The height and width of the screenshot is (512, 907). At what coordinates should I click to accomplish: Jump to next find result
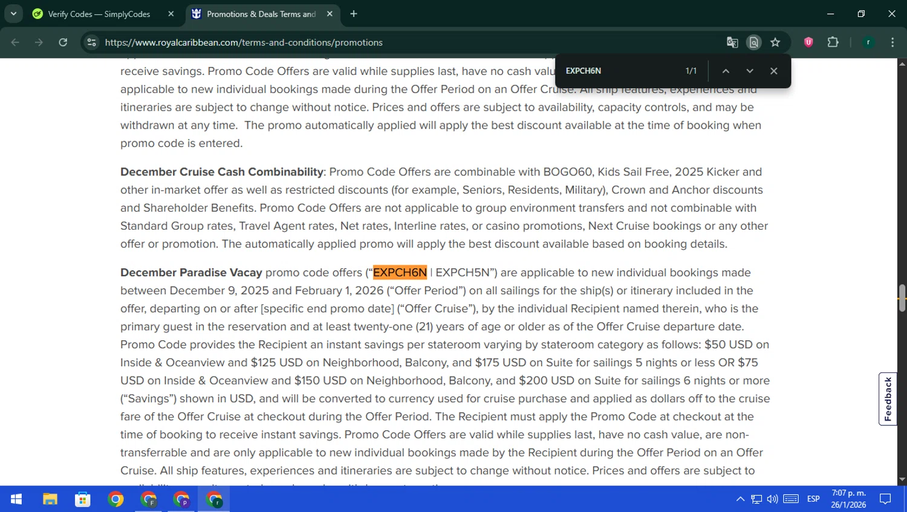pos(750,71)
